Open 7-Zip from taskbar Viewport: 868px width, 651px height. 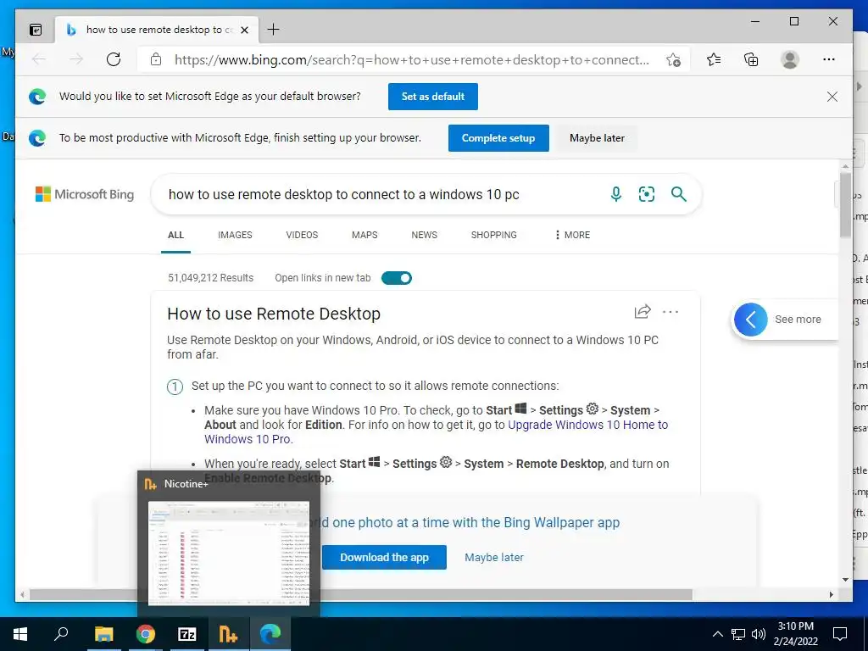pyautogui.click(x=187, y=634)
